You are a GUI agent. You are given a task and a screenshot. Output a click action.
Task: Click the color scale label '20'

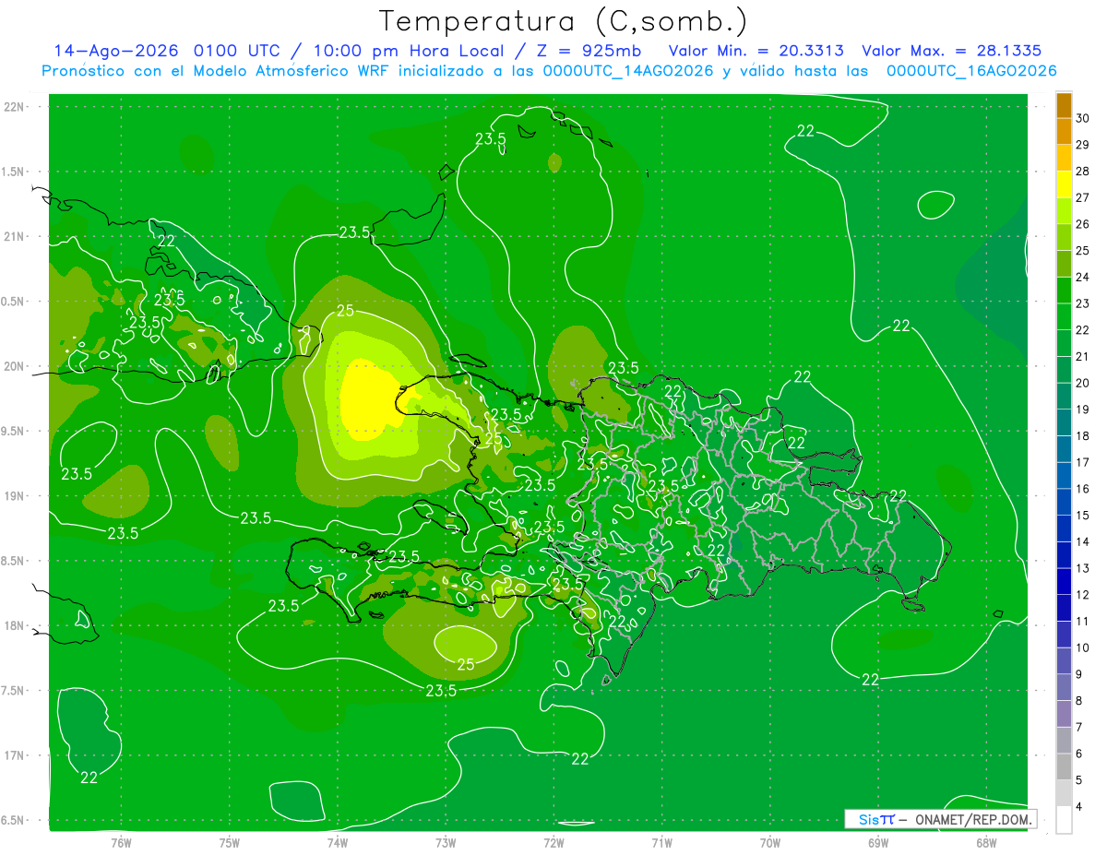pos(1083,383)
